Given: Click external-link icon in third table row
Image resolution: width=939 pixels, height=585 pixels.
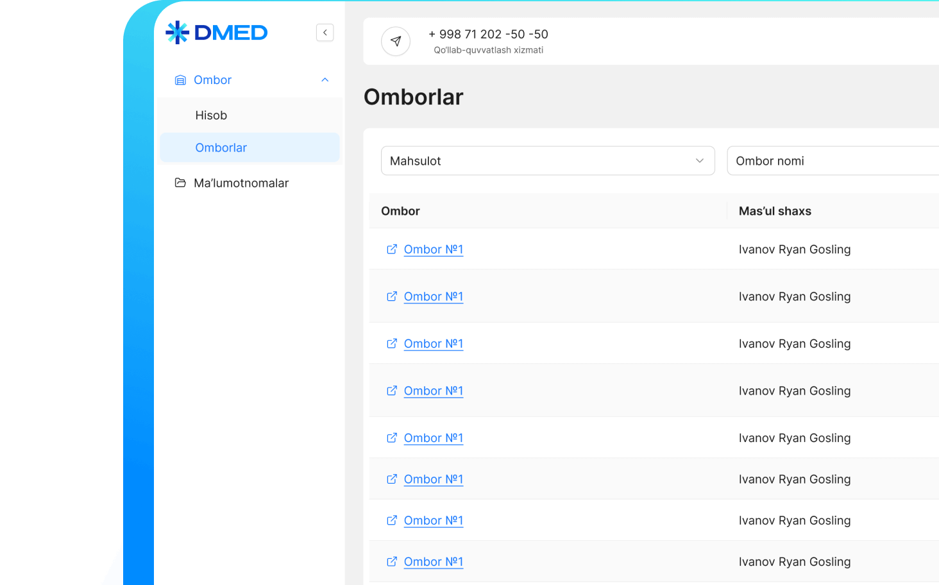Looking at the screenshot, I should pyautogui.click(x=392, y=344).
